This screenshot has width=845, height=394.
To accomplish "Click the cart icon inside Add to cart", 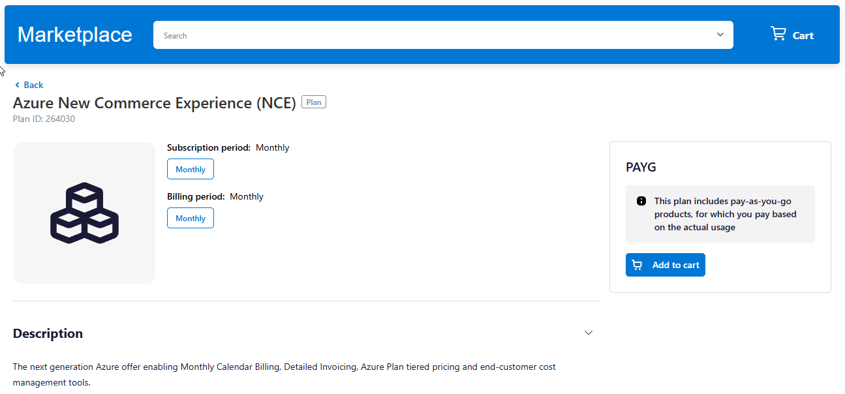I will point(638,265).
